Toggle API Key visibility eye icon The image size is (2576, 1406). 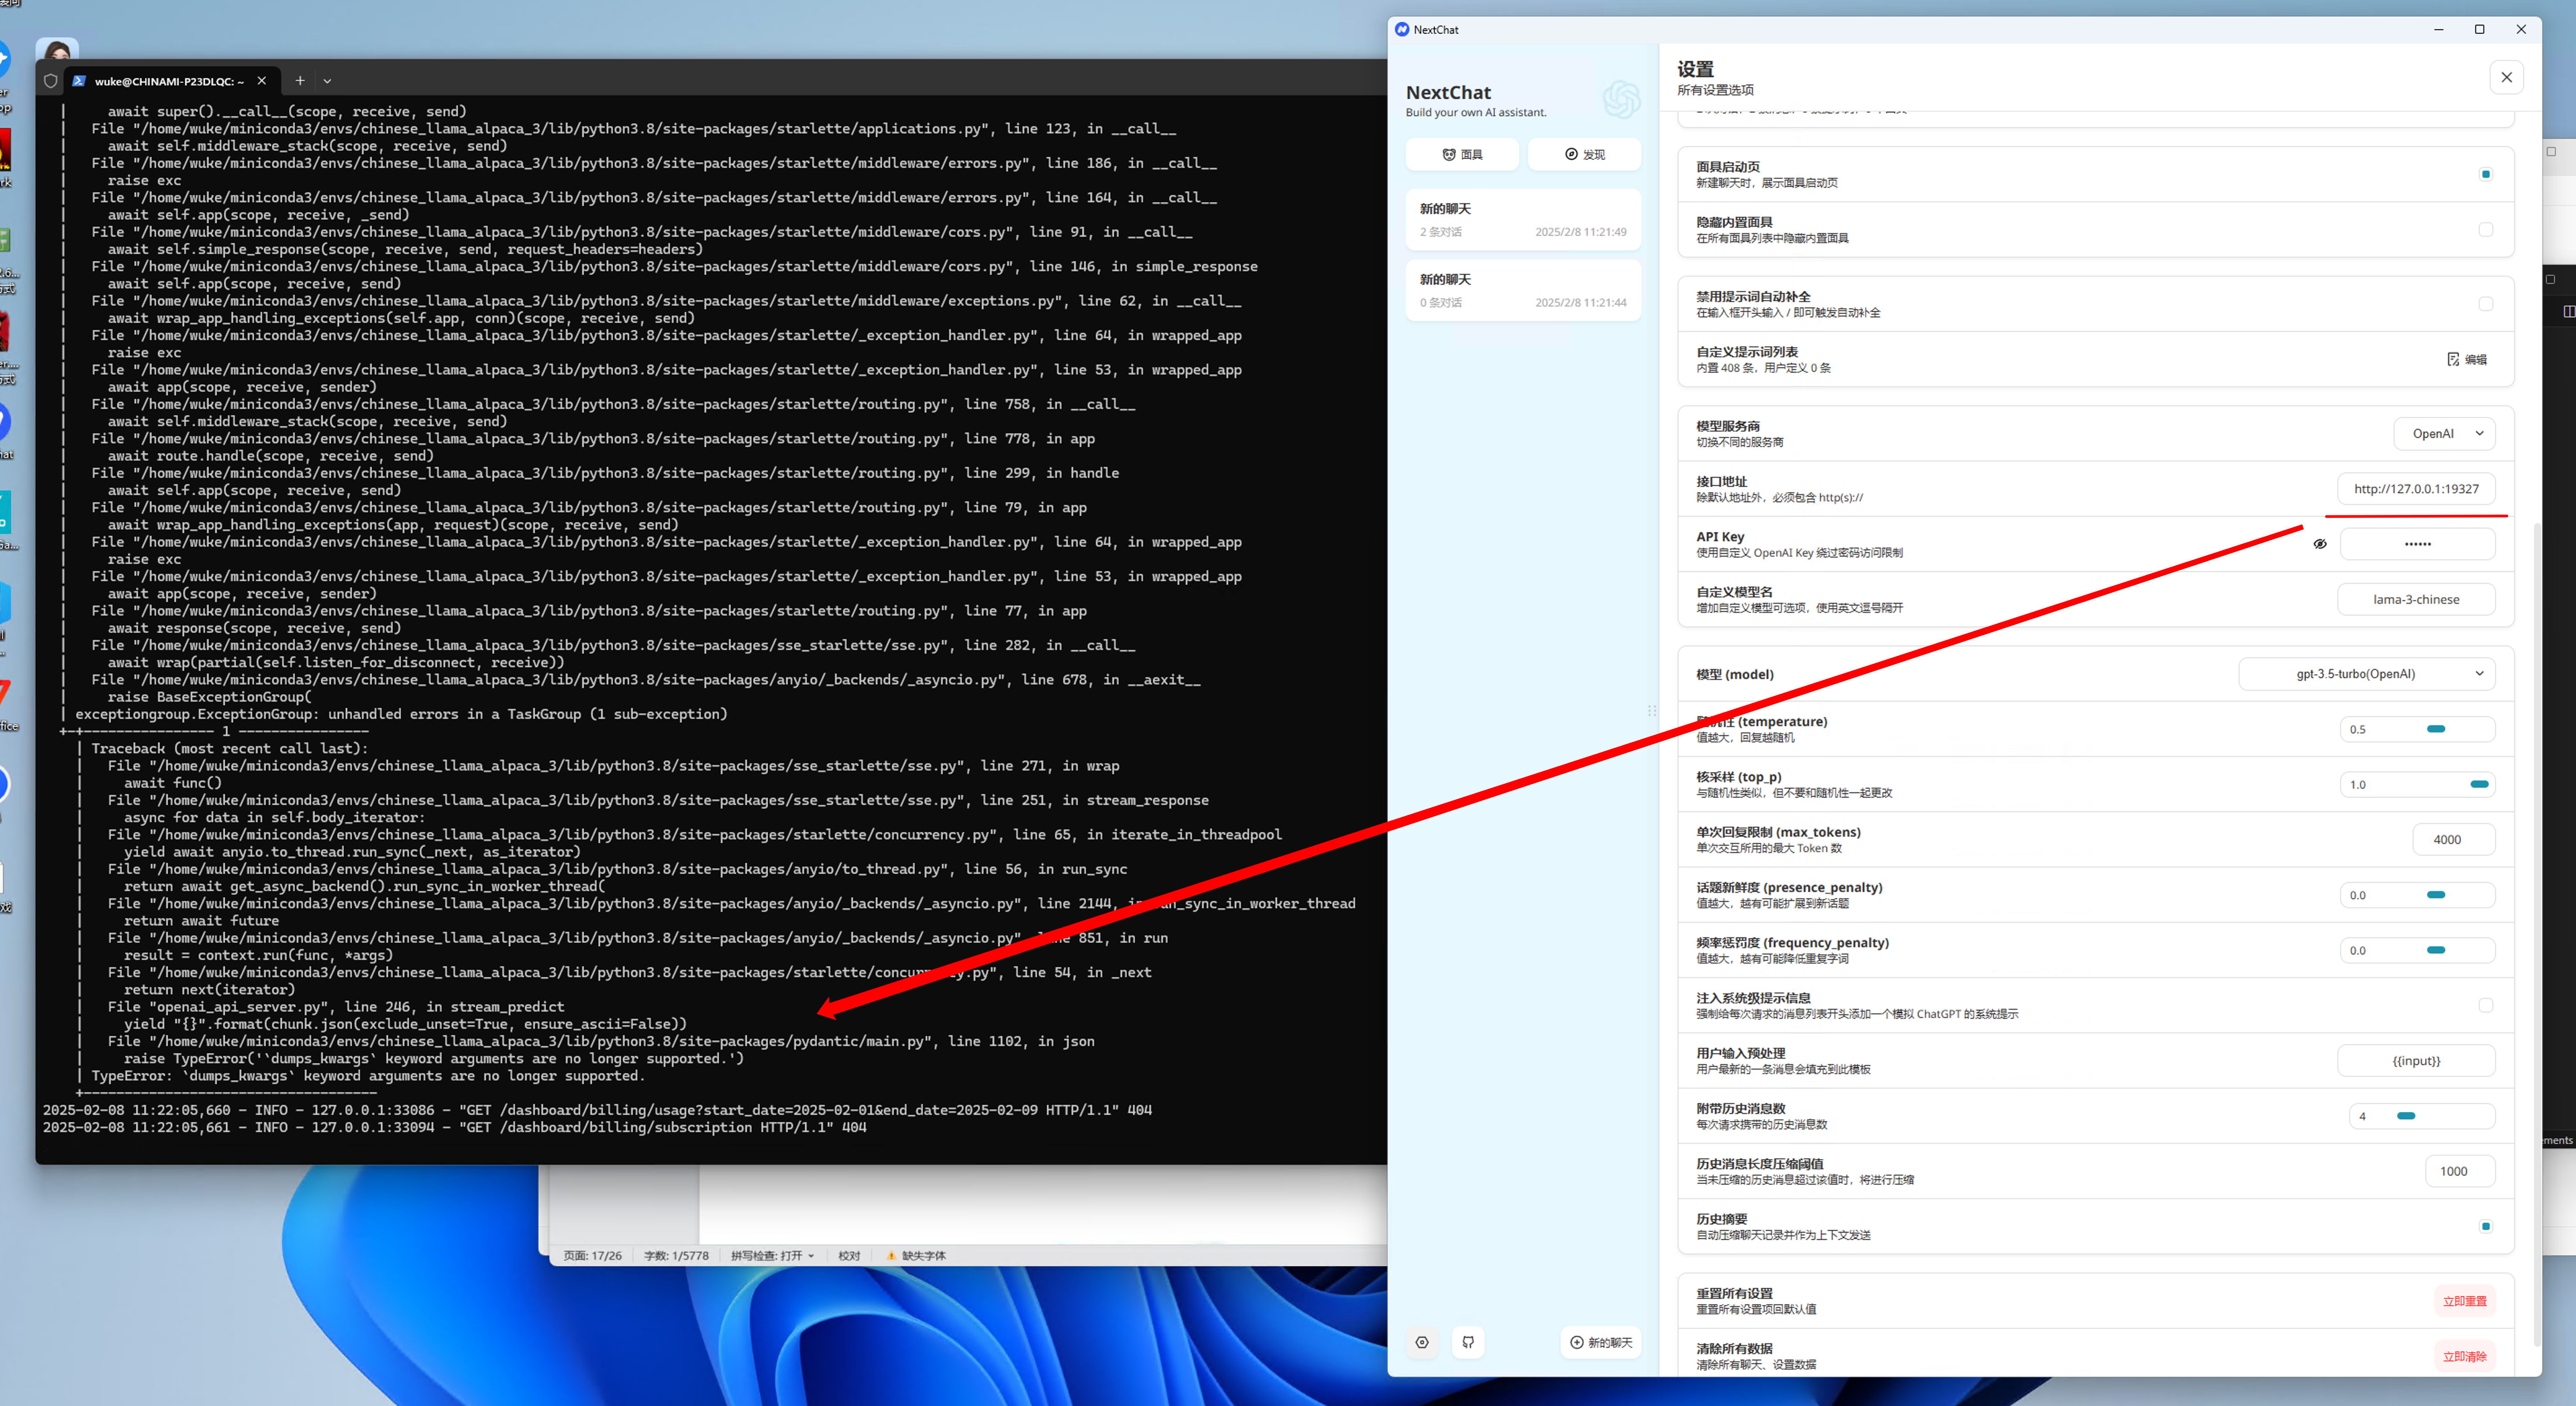tap(2320, 544)
